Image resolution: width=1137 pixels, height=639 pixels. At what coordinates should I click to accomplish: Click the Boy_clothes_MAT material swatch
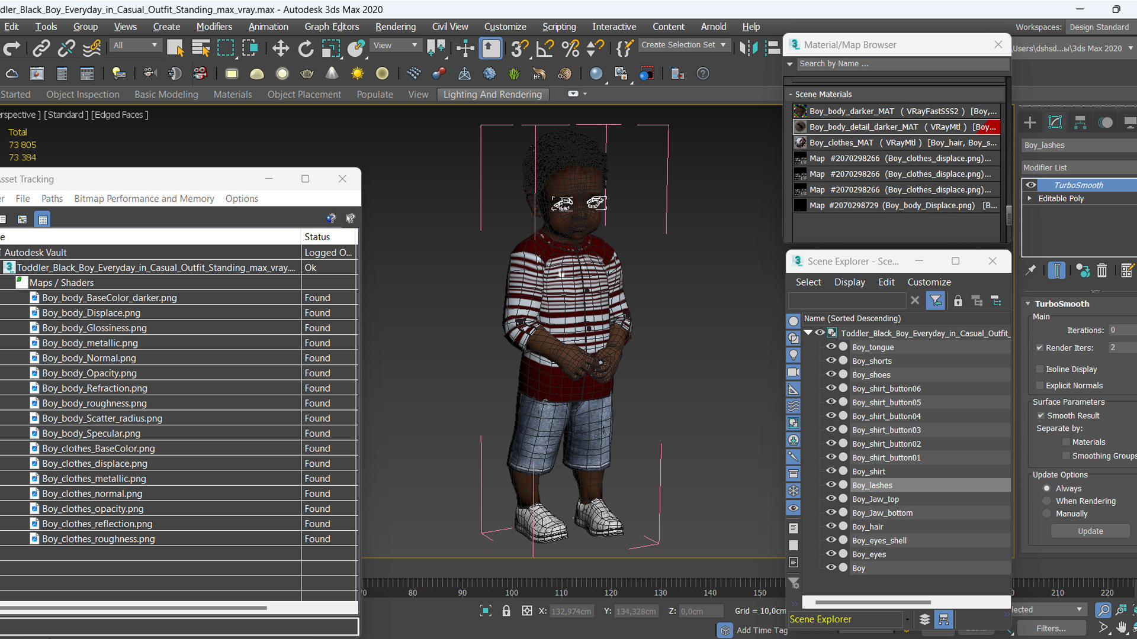[800, 143]
